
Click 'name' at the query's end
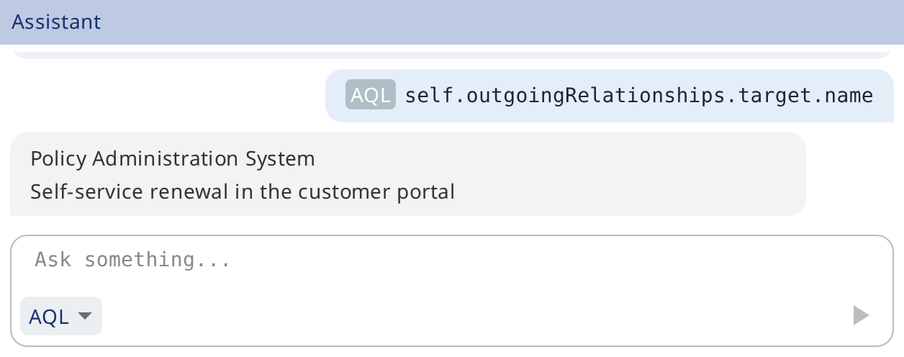tap(849, 95)
